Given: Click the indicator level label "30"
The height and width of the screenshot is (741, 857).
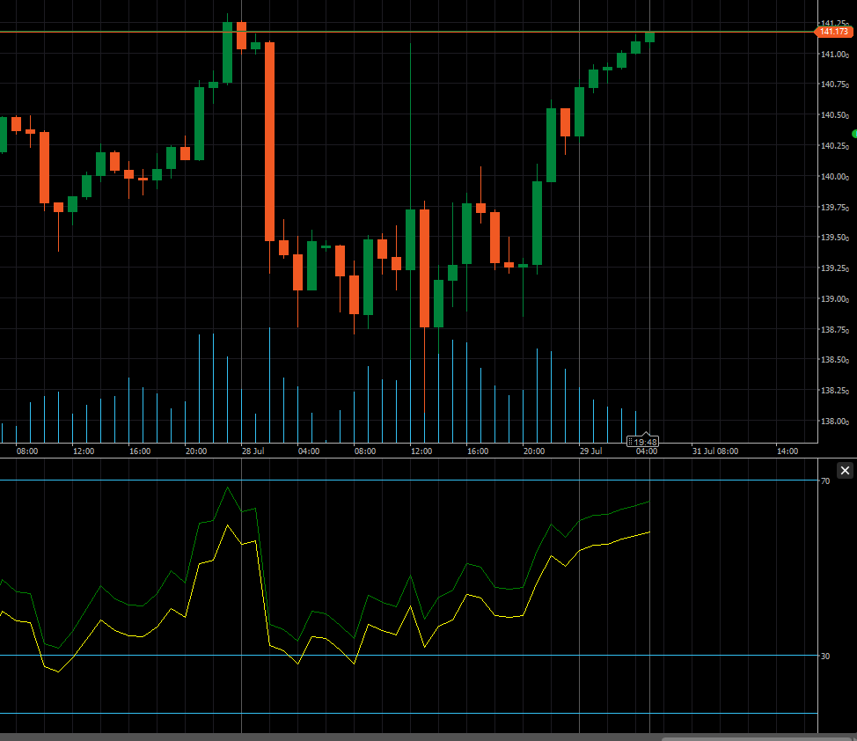Looking at the screenshot, I should [x=825, y=656].
